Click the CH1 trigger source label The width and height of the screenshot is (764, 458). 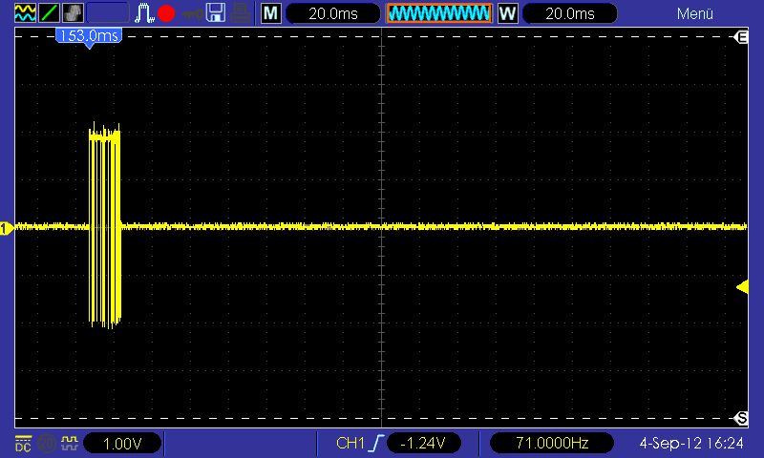[350, 443]
